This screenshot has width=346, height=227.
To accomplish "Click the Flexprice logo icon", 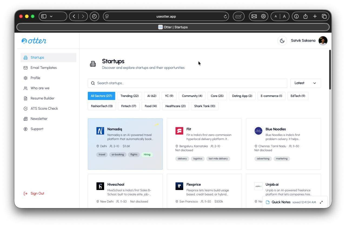I will (179, 186).
